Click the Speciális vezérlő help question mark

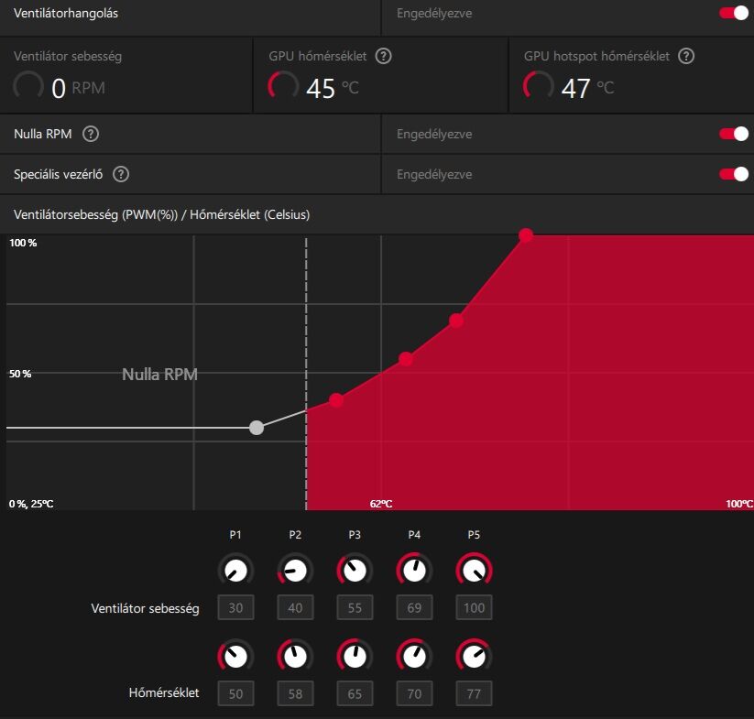coord(121,174)
